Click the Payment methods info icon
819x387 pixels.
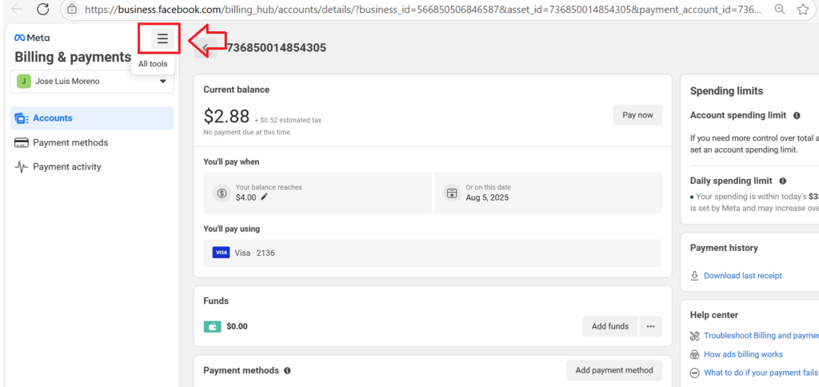287,371
